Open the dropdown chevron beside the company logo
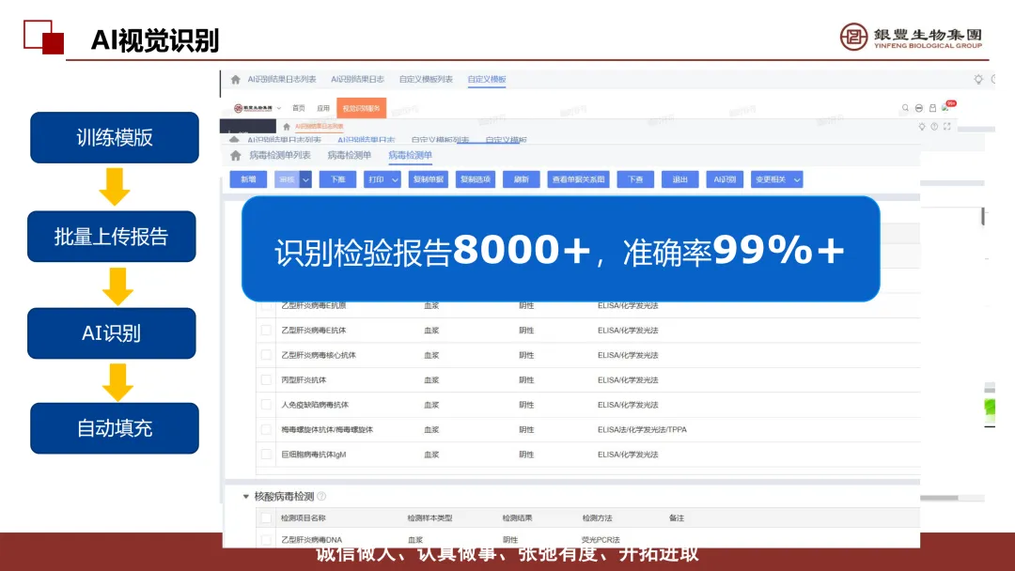 (x=279, y=108)
